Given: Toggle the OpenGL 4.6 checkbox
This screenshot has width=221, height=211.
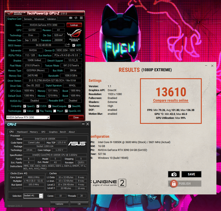Looking at the screenshot, I should coord(66,111).
